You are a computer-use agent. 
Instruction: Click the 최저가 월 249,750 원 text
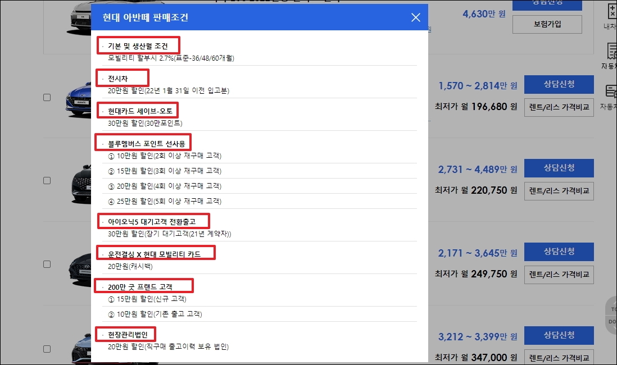click(476, 274)
